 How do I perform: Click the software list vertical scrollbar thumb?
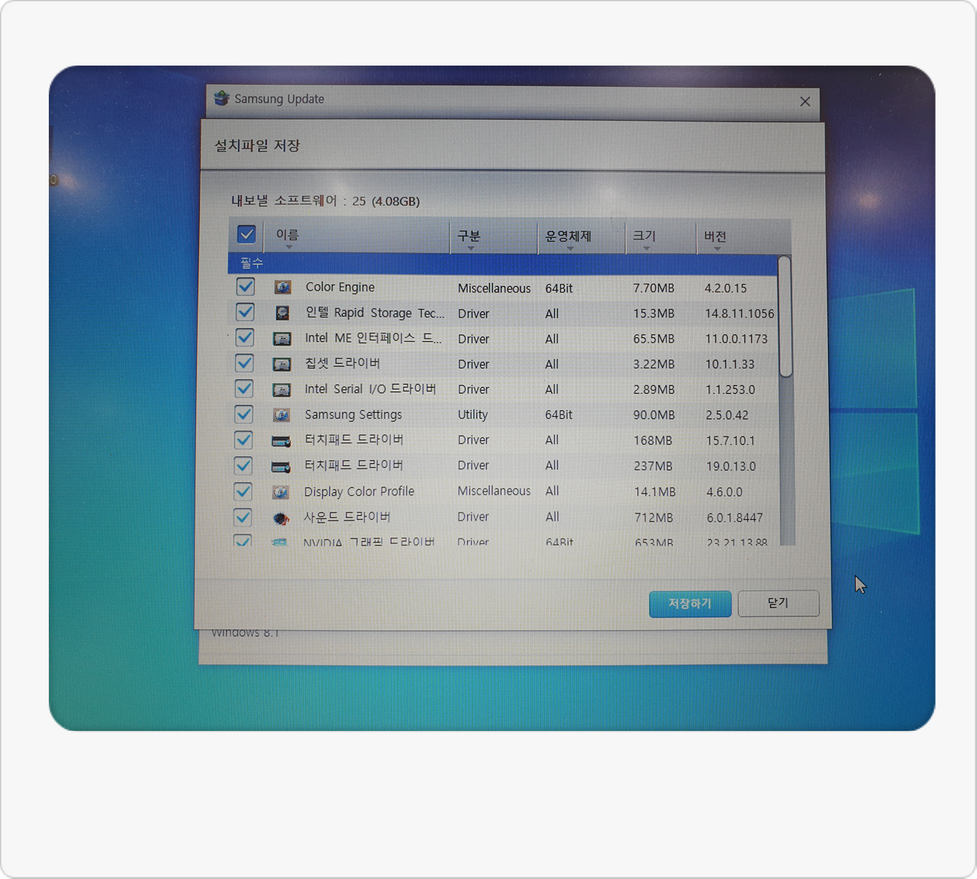click(x=785, y=316)
